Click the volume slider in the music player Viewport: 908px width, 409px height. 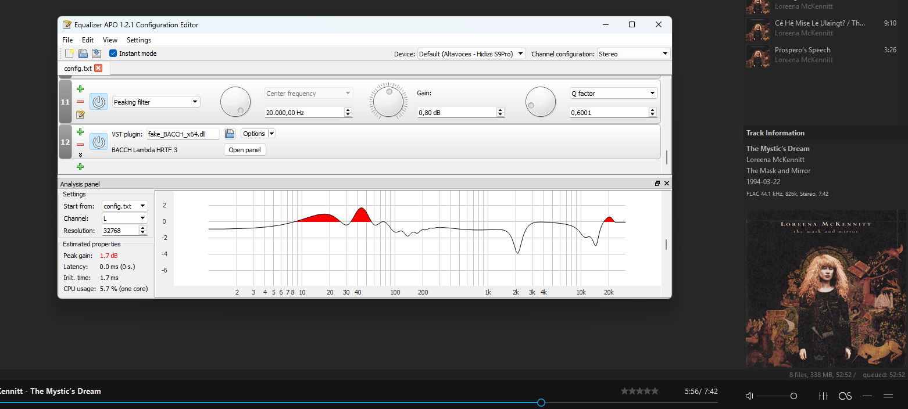[x=777, y=396]
